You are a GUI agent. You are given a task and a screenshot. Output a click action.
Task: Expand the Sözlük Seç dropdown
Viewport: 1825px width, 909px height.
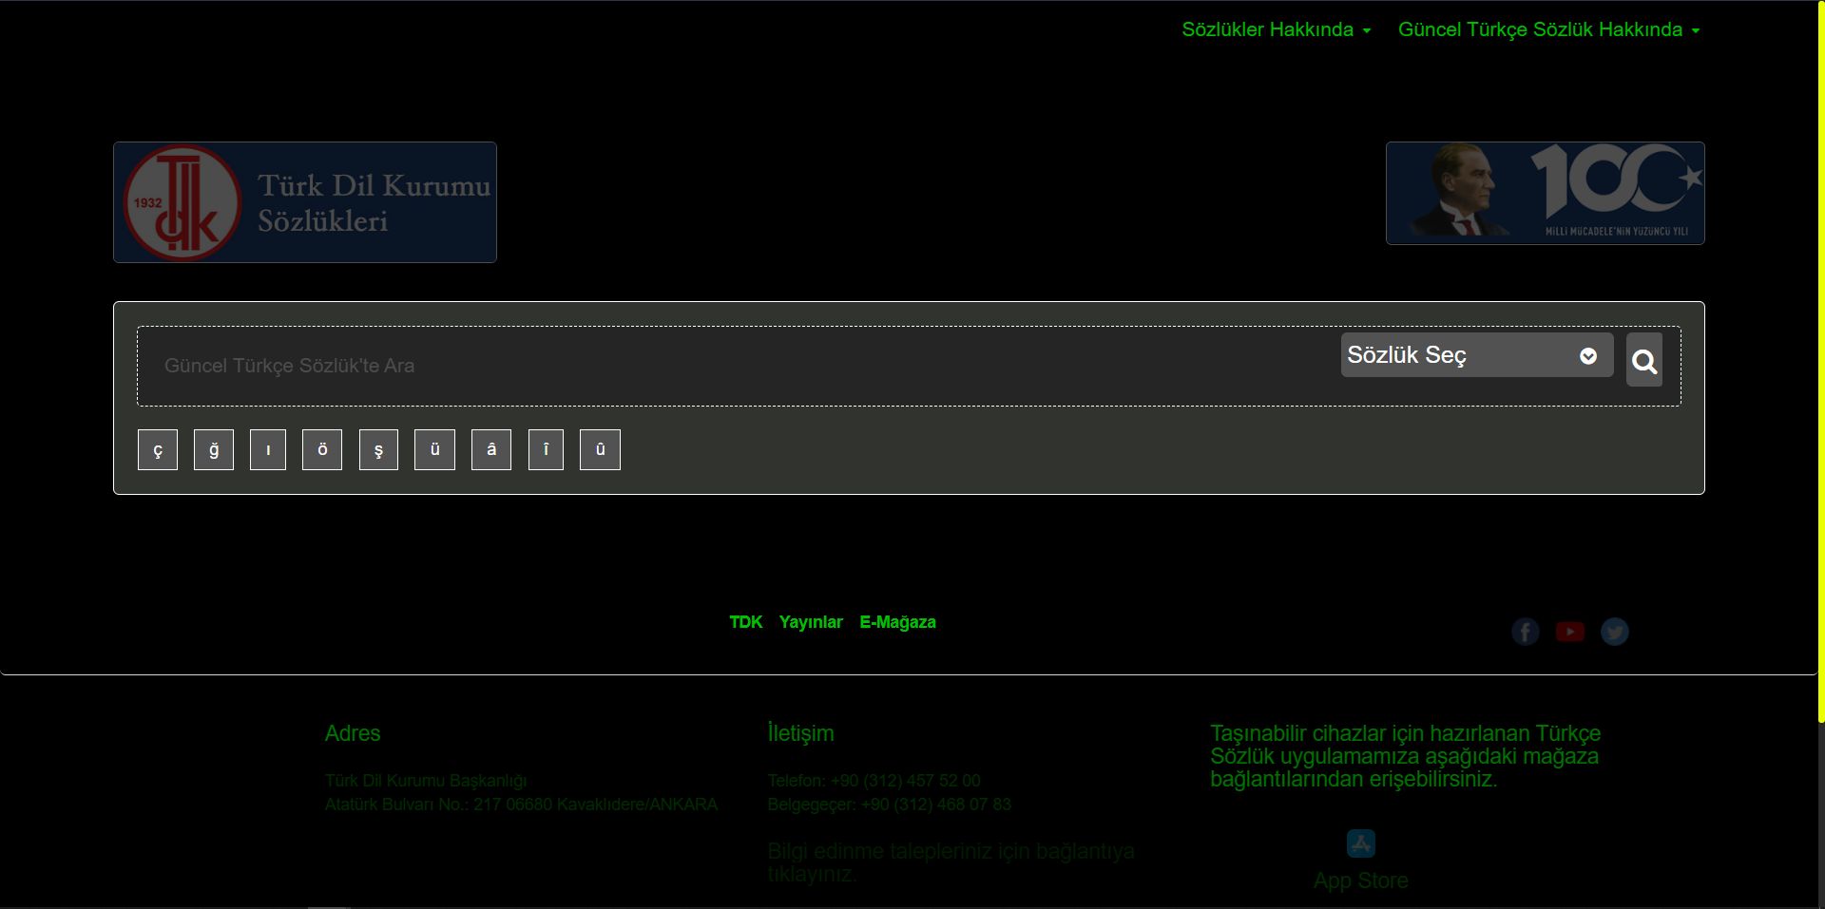pyautogui.click(x=1477, y=354)
